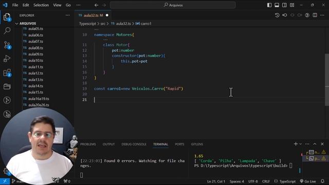Open the Extensions view

(x=7, y=73)
